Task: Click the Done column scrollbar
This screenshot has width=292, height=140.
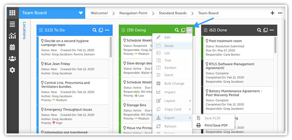Action: click(276, 45)
